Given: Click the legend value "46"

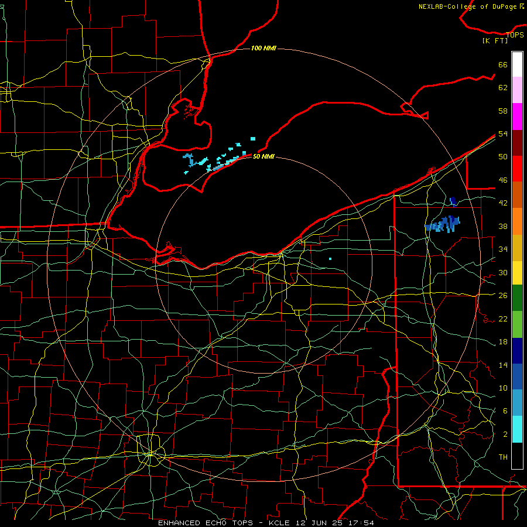Looking at the screenshot, I should (x=503, y=180).
